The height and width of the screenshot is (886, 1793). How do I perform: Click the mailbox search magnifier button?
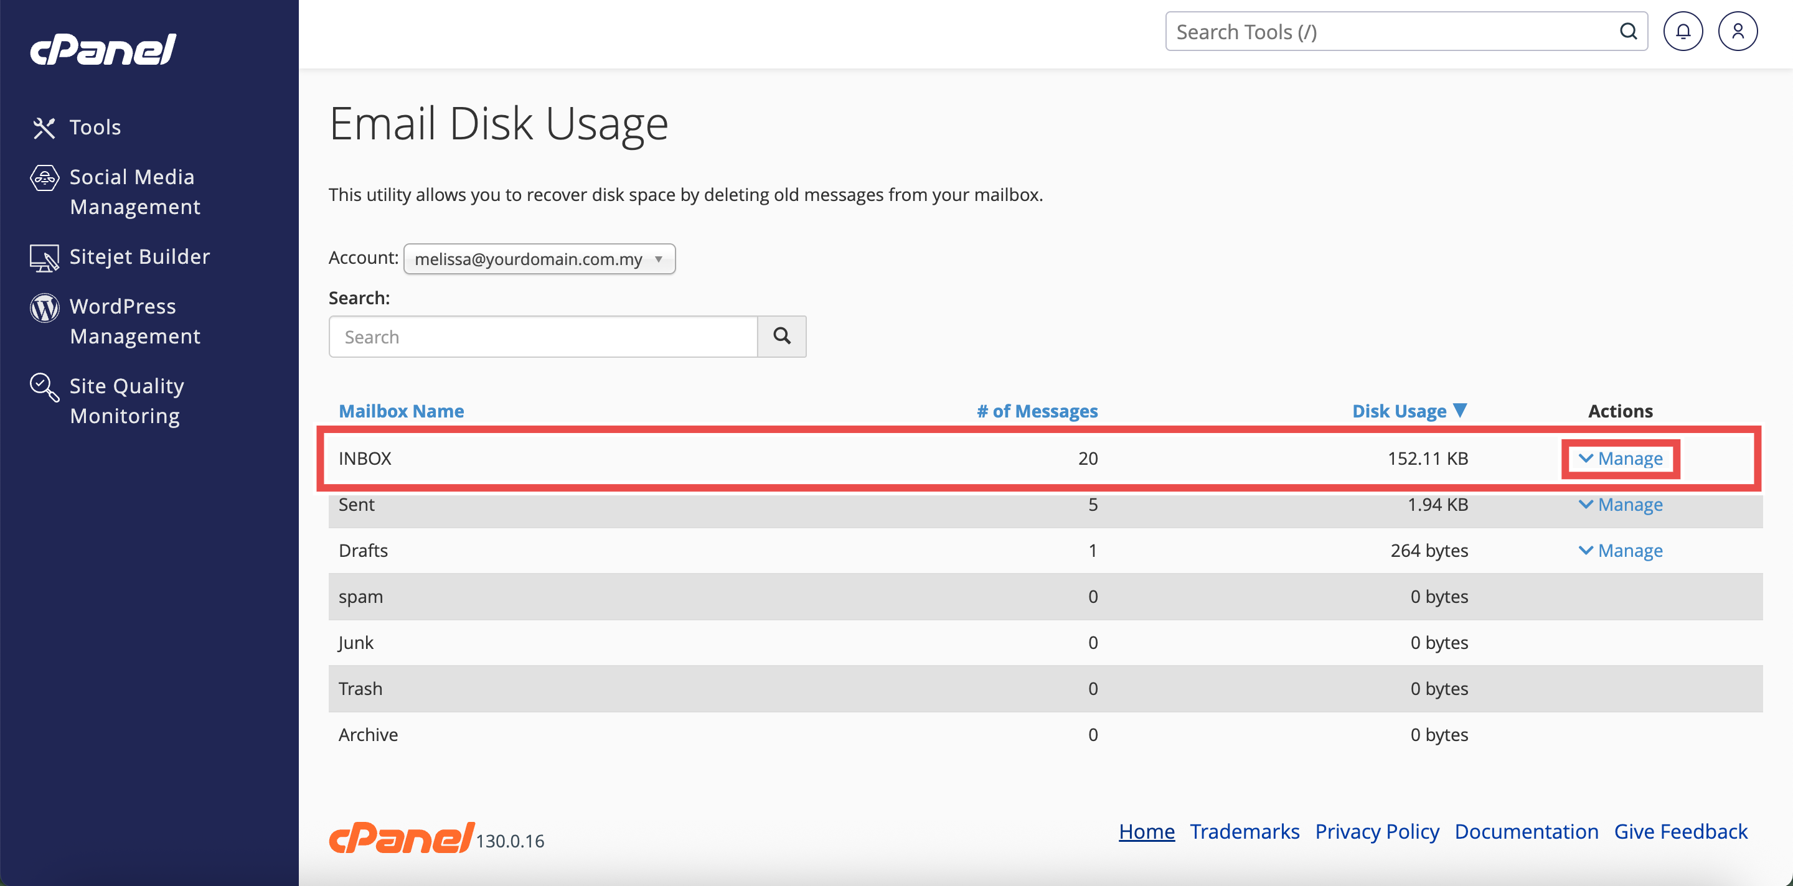pos(782,337)
